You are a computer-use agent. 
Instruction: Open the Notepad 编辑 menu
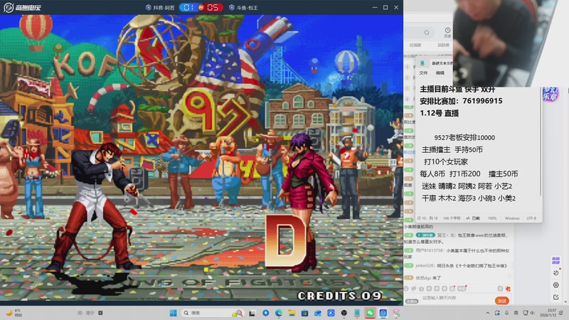[440, 73]
